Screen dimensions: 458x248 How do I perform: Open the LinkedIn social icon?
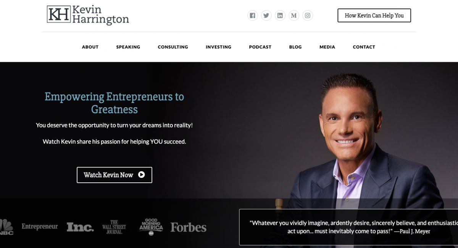point(280,16)
